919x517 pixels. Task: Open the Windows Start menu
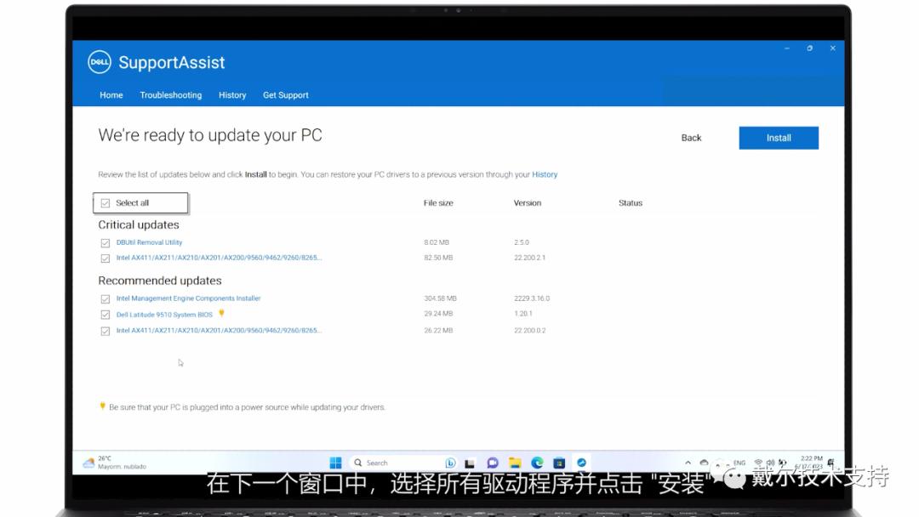[x=335, y=463]
